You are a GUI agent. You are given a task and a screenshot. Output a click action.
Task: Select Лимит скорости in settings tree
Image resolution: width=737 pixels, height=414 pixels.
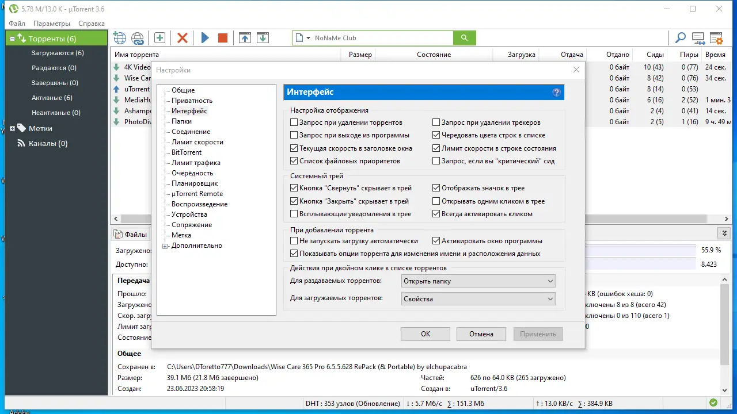[x=197, y=142]
